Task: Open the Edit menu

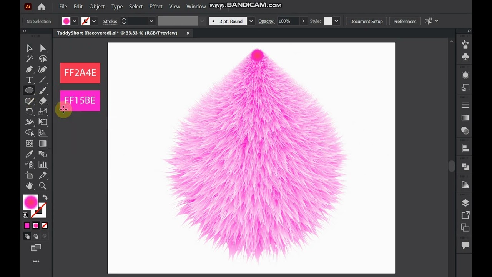Action: pyautogui.click(x=78, y=7)
